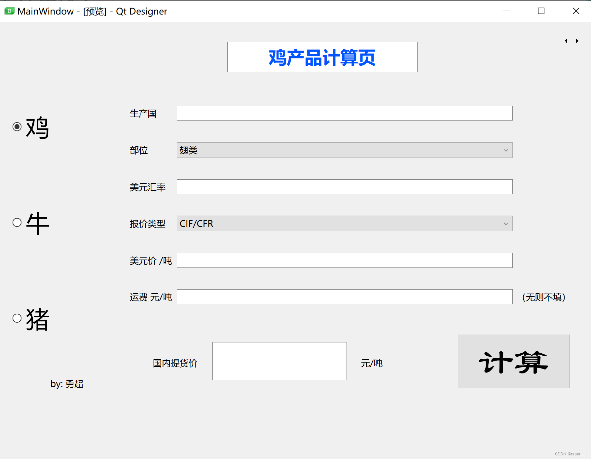This screenshot has width=591, height=459.
Task: Click the by: 勇超 credit text
Action: (67, 384)
